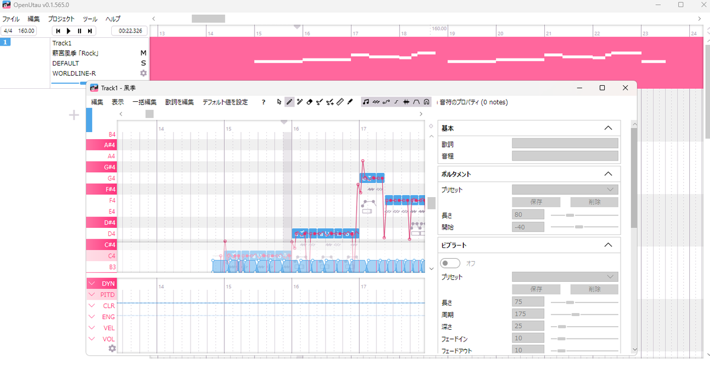The height and width of the screenshot is (367, 710).
Task: Click portamento 削除 button
Action: (594, 202)
